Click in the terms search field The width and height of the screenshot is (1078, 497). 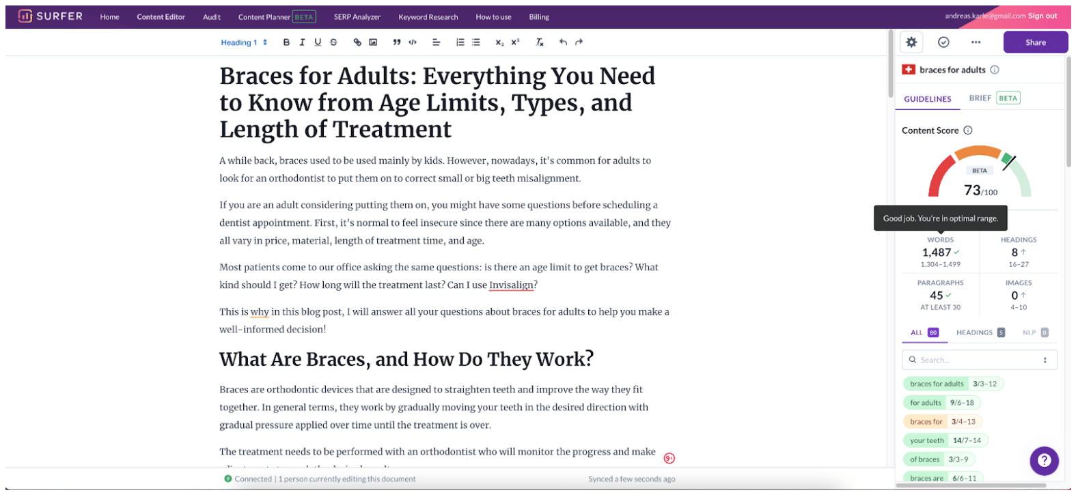click(980, 360)
